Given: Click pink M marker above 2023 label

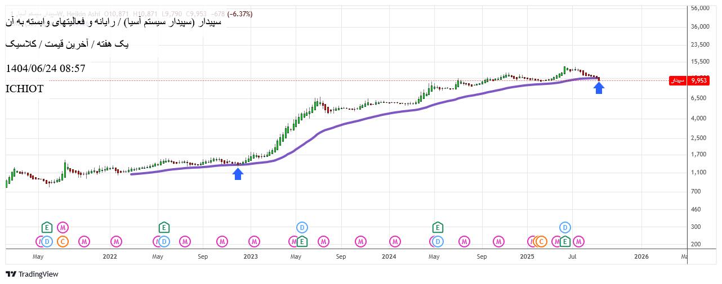Looking at the screenshot, I should 255,242.
